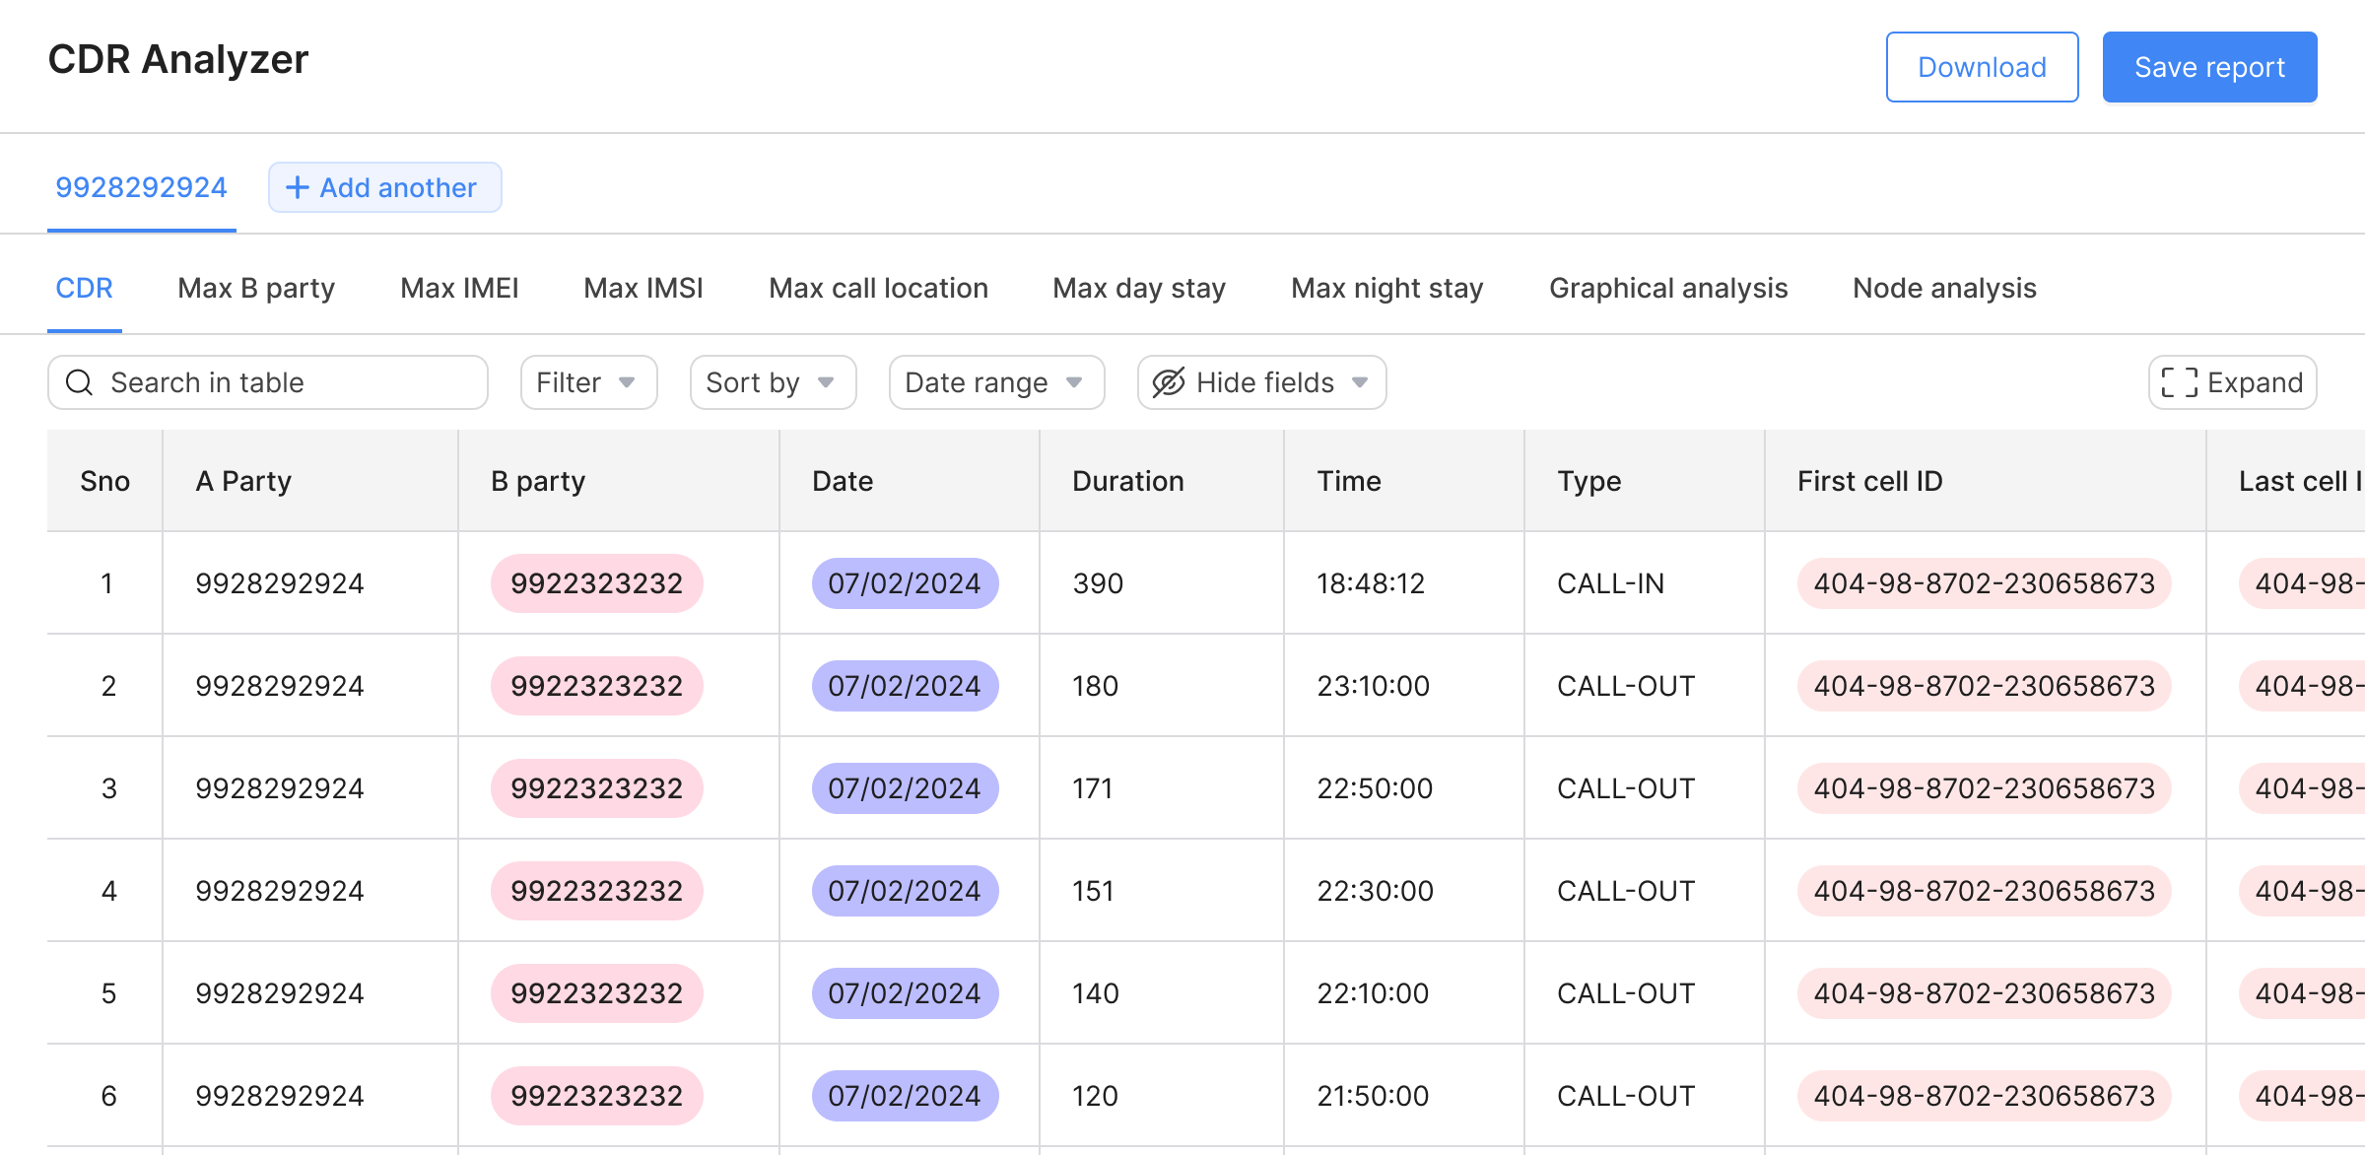Click the search magnifier icon

click(x=79, y=382)
